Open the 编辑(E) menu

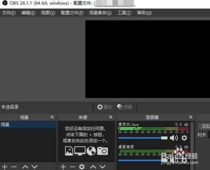click(x=28, y=13)
